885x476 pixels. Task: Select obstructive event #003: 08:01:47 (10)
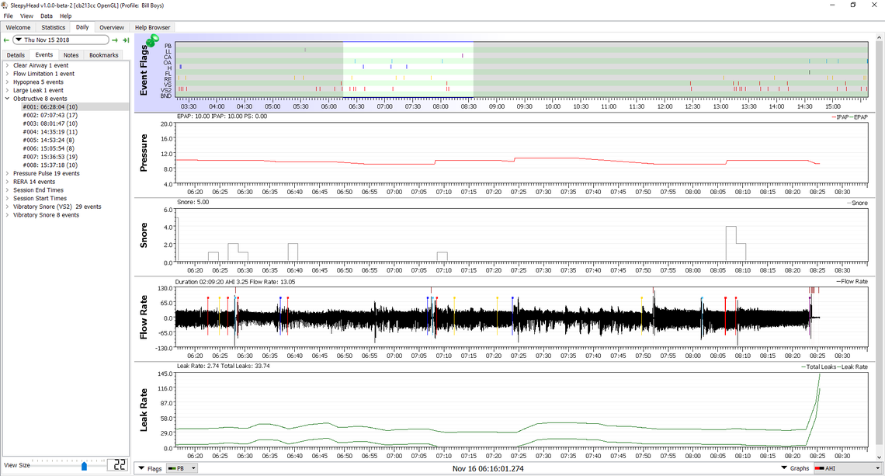click(x=50, y=123)
